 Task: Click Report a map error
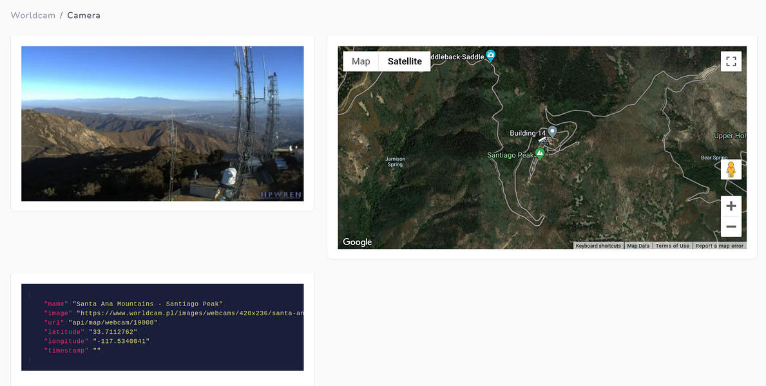pos(719,246)
